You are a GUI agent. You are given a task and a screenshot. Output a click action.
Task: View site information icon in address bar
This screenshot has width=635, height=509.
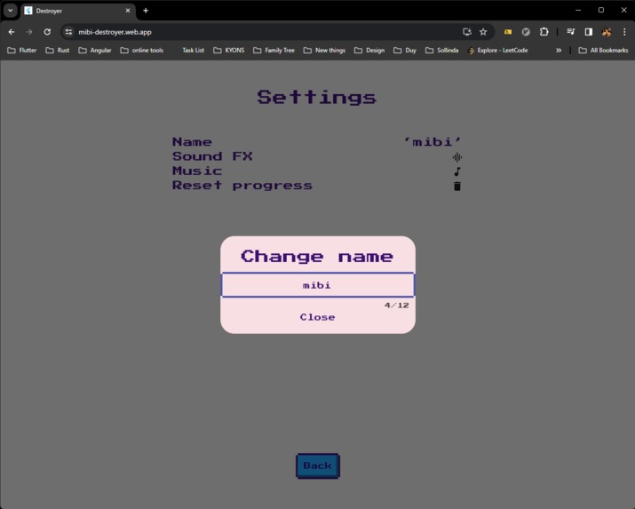(x=68, y=32)
